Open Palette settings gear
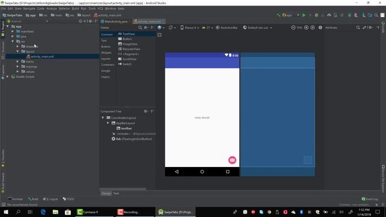 coord(145,28)
